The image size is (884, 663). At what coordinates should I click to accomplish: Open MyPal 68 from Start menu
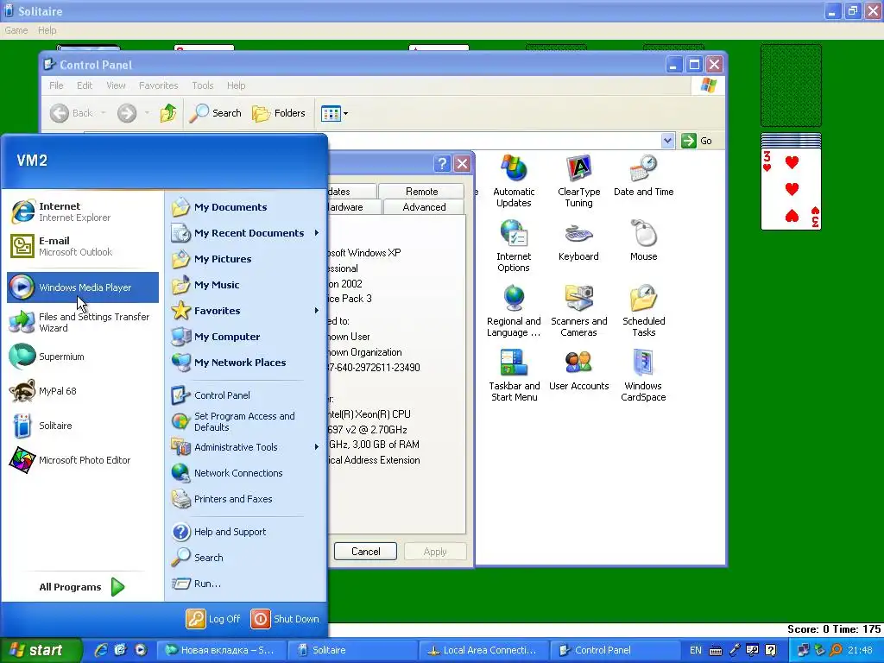[x=83, y=391]
